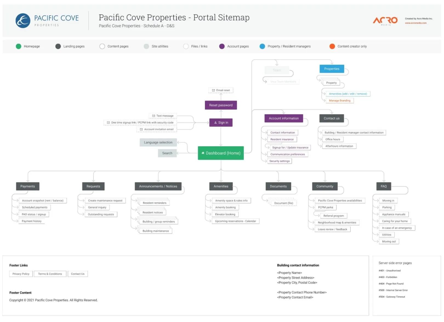Screen dimensions: 444x322
Task: Click the envelope icon beside Account invitation email
Action: point(141,129)
